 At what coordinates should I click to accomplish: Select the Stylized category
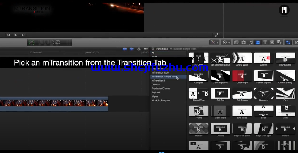point(156,92)
